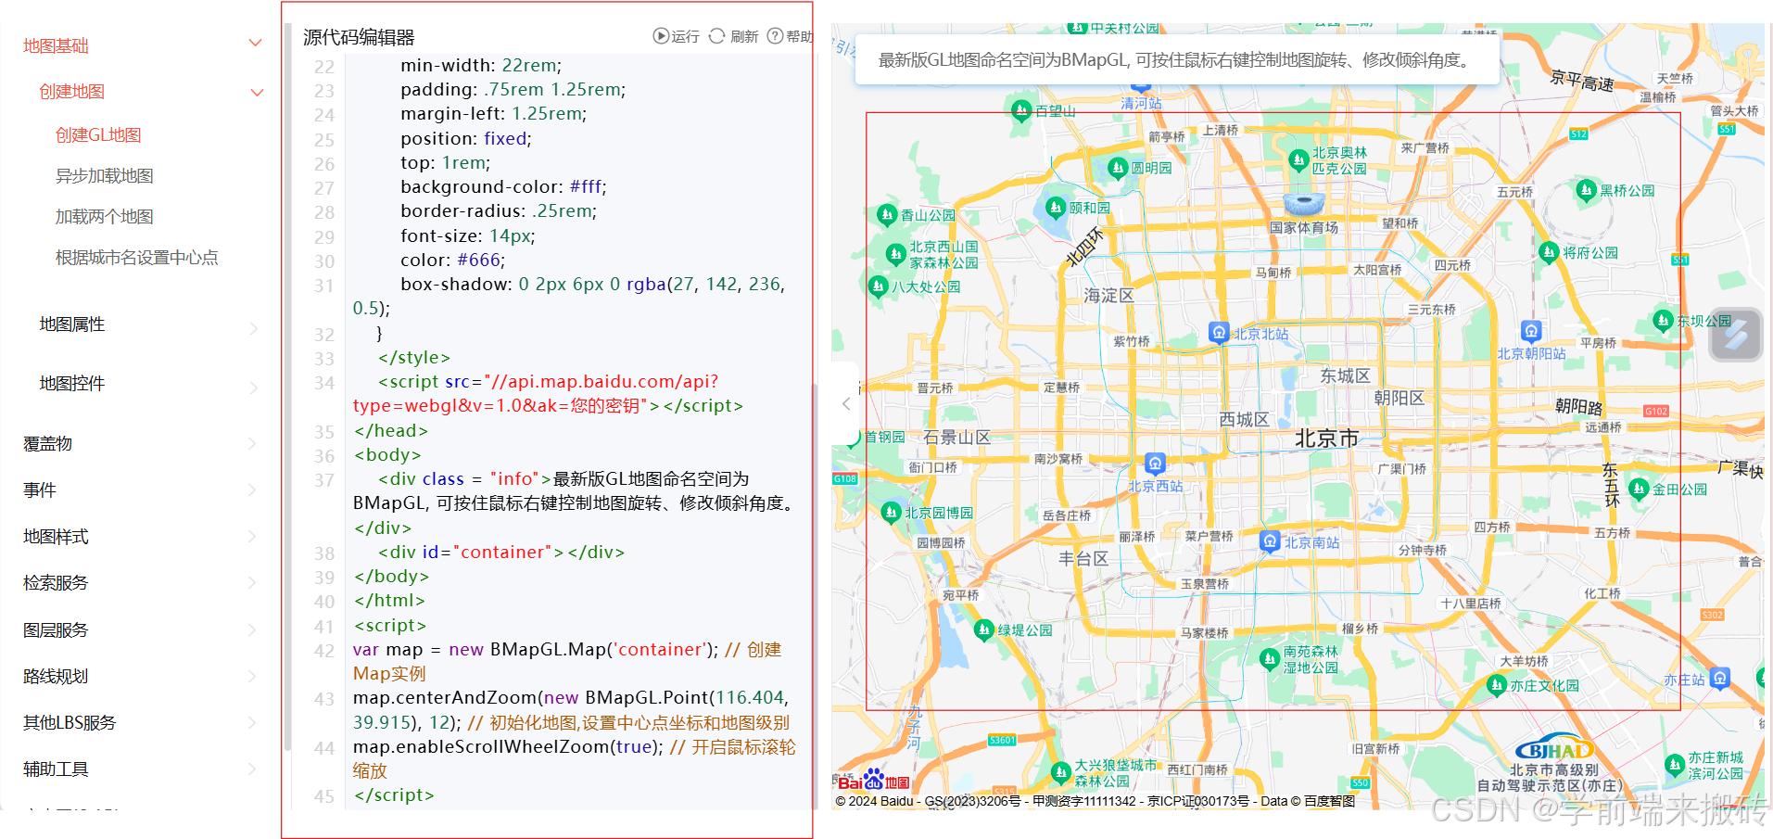Click code line 42 creating BMapGL.Map

tap(567, 662)
